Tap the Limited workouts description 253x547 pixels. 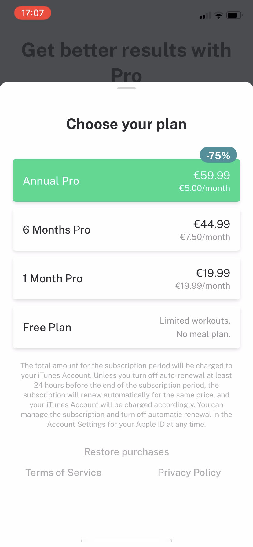click(195, 321)
